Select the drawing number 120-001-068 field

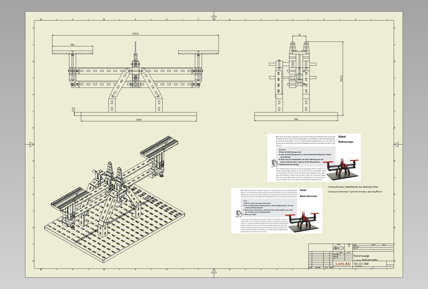click(x=361, y=263)
